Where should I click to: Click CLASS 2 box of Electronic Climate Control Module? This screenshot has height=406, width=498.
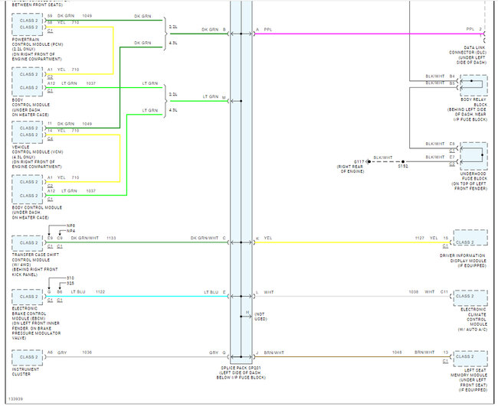(x=470, y=298)
